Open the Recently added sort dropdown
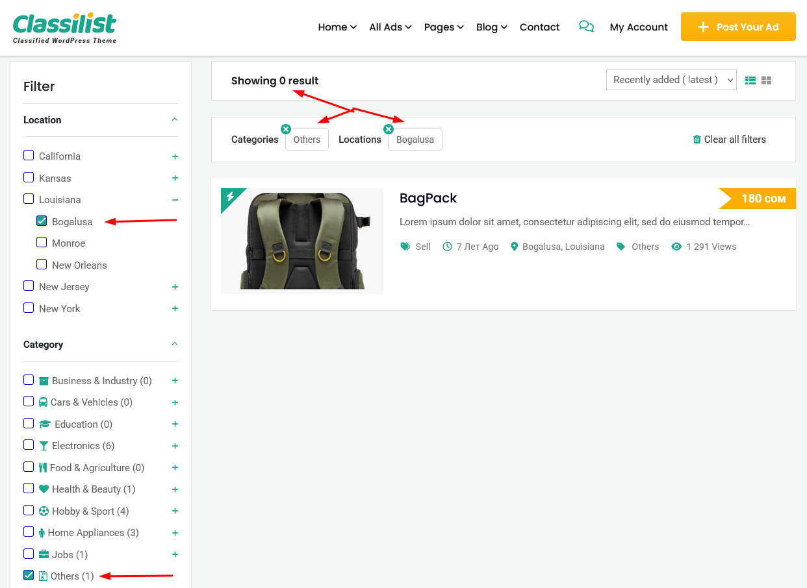The width and height of the screenshot is (807, 588). [x=671, y=80]
